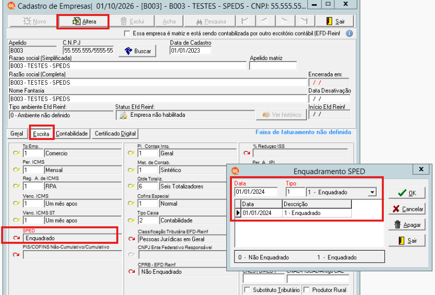Click the Altera toolbar button

pos(83,21)
